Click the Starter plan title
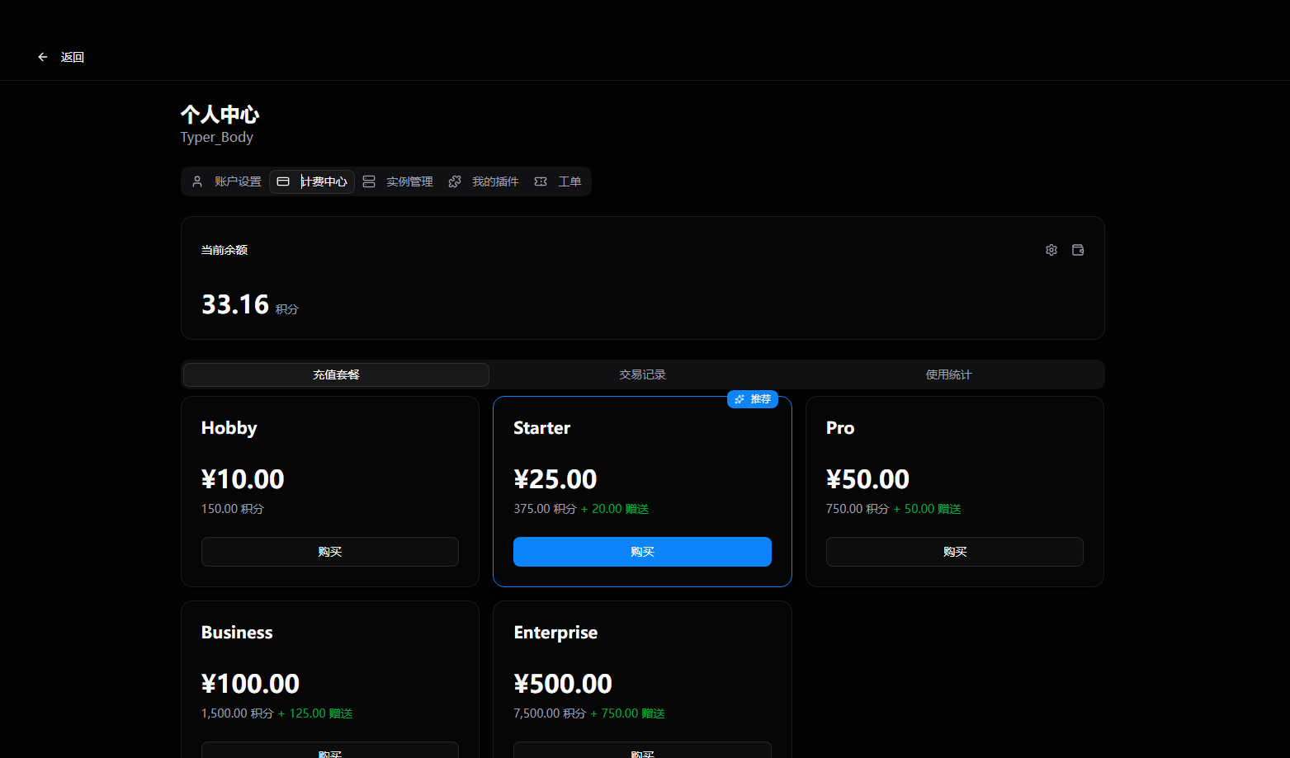This screenshot has width=1290, height=758. click(542, 428)
